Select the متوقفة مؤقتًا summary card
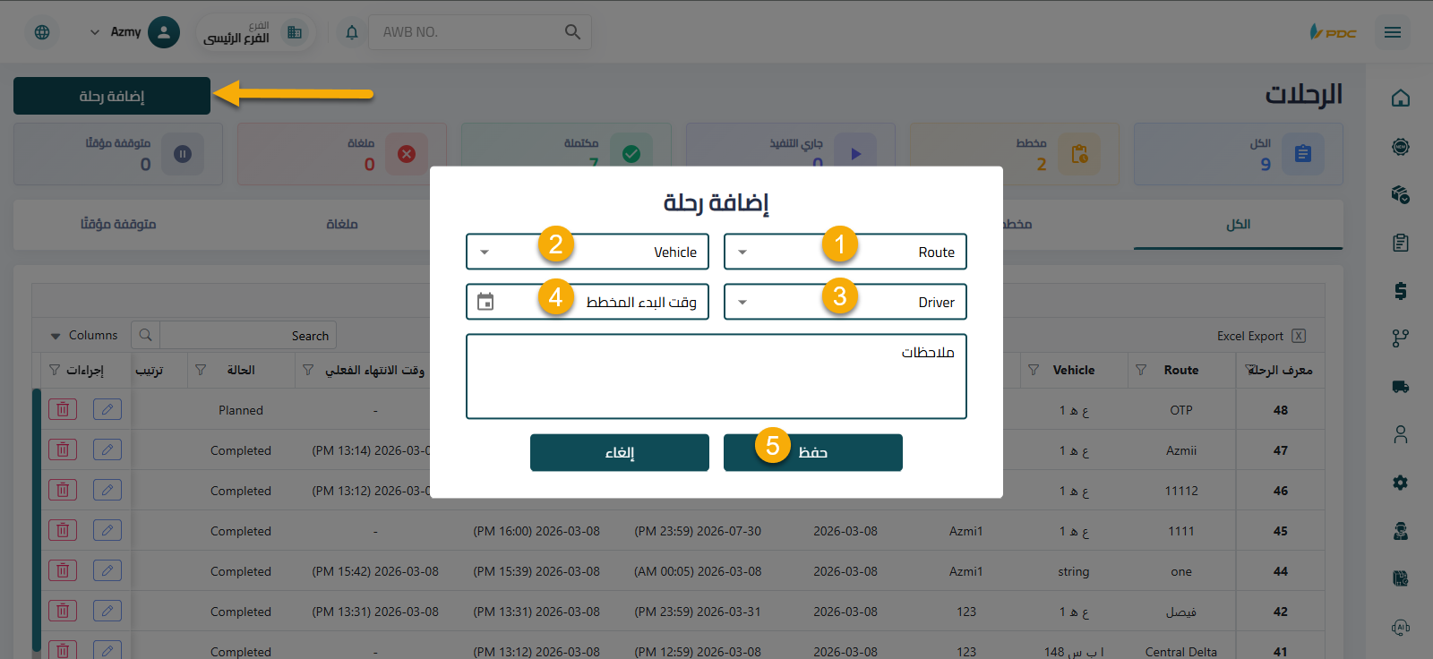Viewport: 1433px width, 659px height. click(x=117, y=154)
